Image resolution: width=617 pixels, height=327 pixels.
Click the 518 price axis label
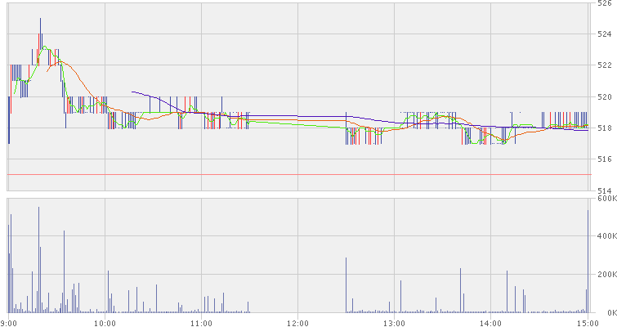pyautogui.click(x=604, y=128)
